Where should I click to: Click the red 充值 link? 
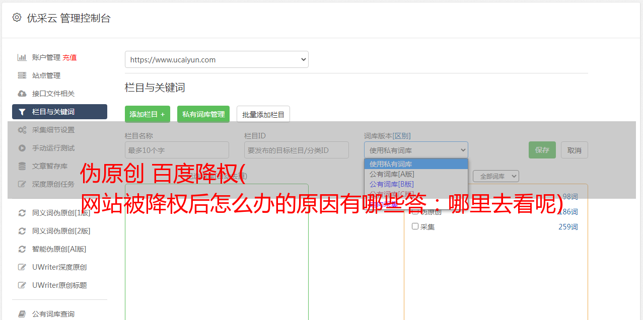tap(69, 57)
